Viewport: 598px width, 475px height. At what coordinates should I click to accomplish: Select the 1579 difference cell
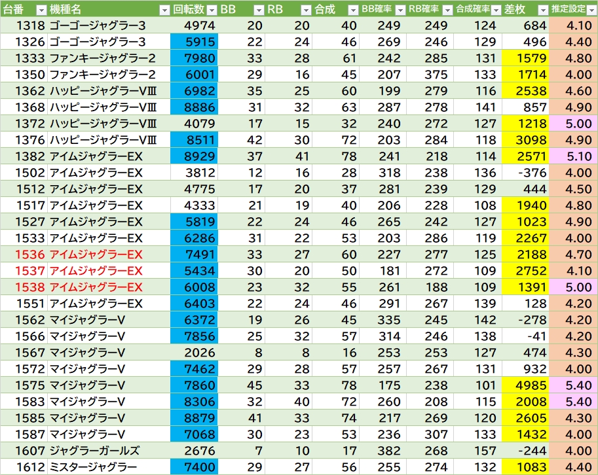coord(525,58)
